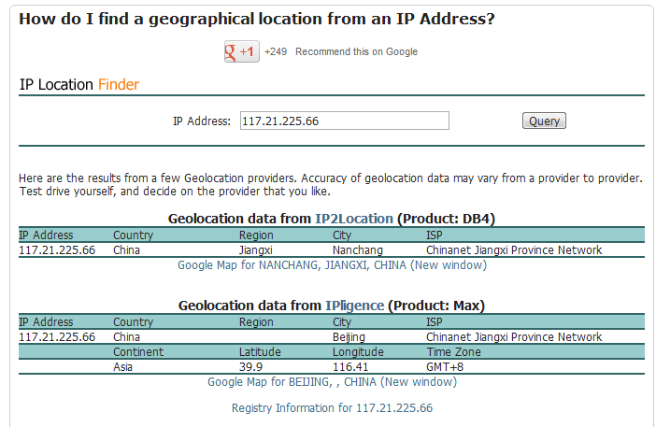This screenshot has height=427, width=656.
Task: Click the IP2Location table's ISP value
Action: [x=514, y=250]
